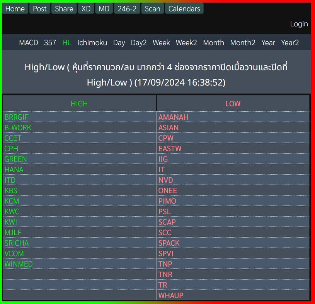Open the AMANAH stock in LOW list

tap(173, 117)
